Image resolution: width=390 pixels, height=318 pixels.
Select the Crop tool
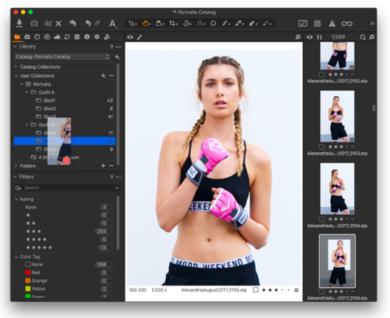pyautogui.click(x=173, y=23)
